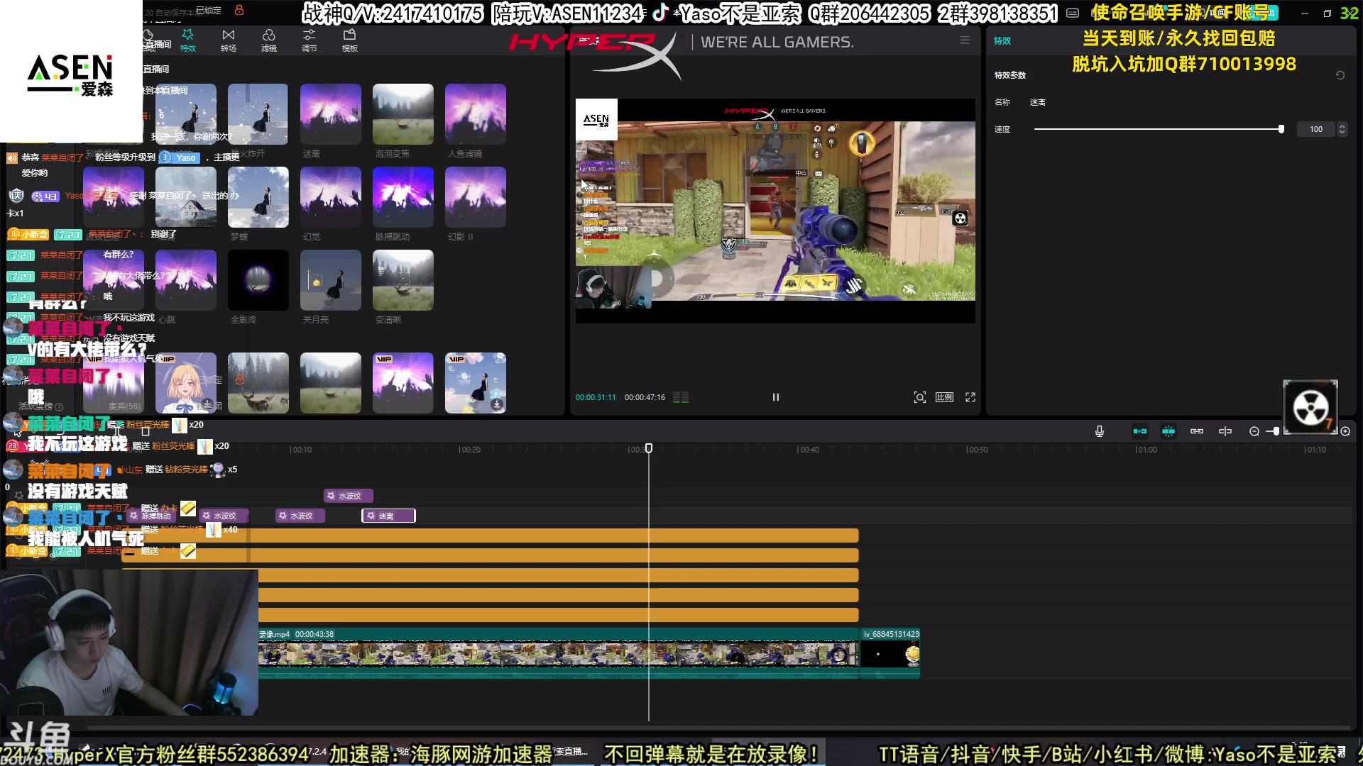
Task: Select the 心跳 effect thumbnail
Action: (186, 280)
